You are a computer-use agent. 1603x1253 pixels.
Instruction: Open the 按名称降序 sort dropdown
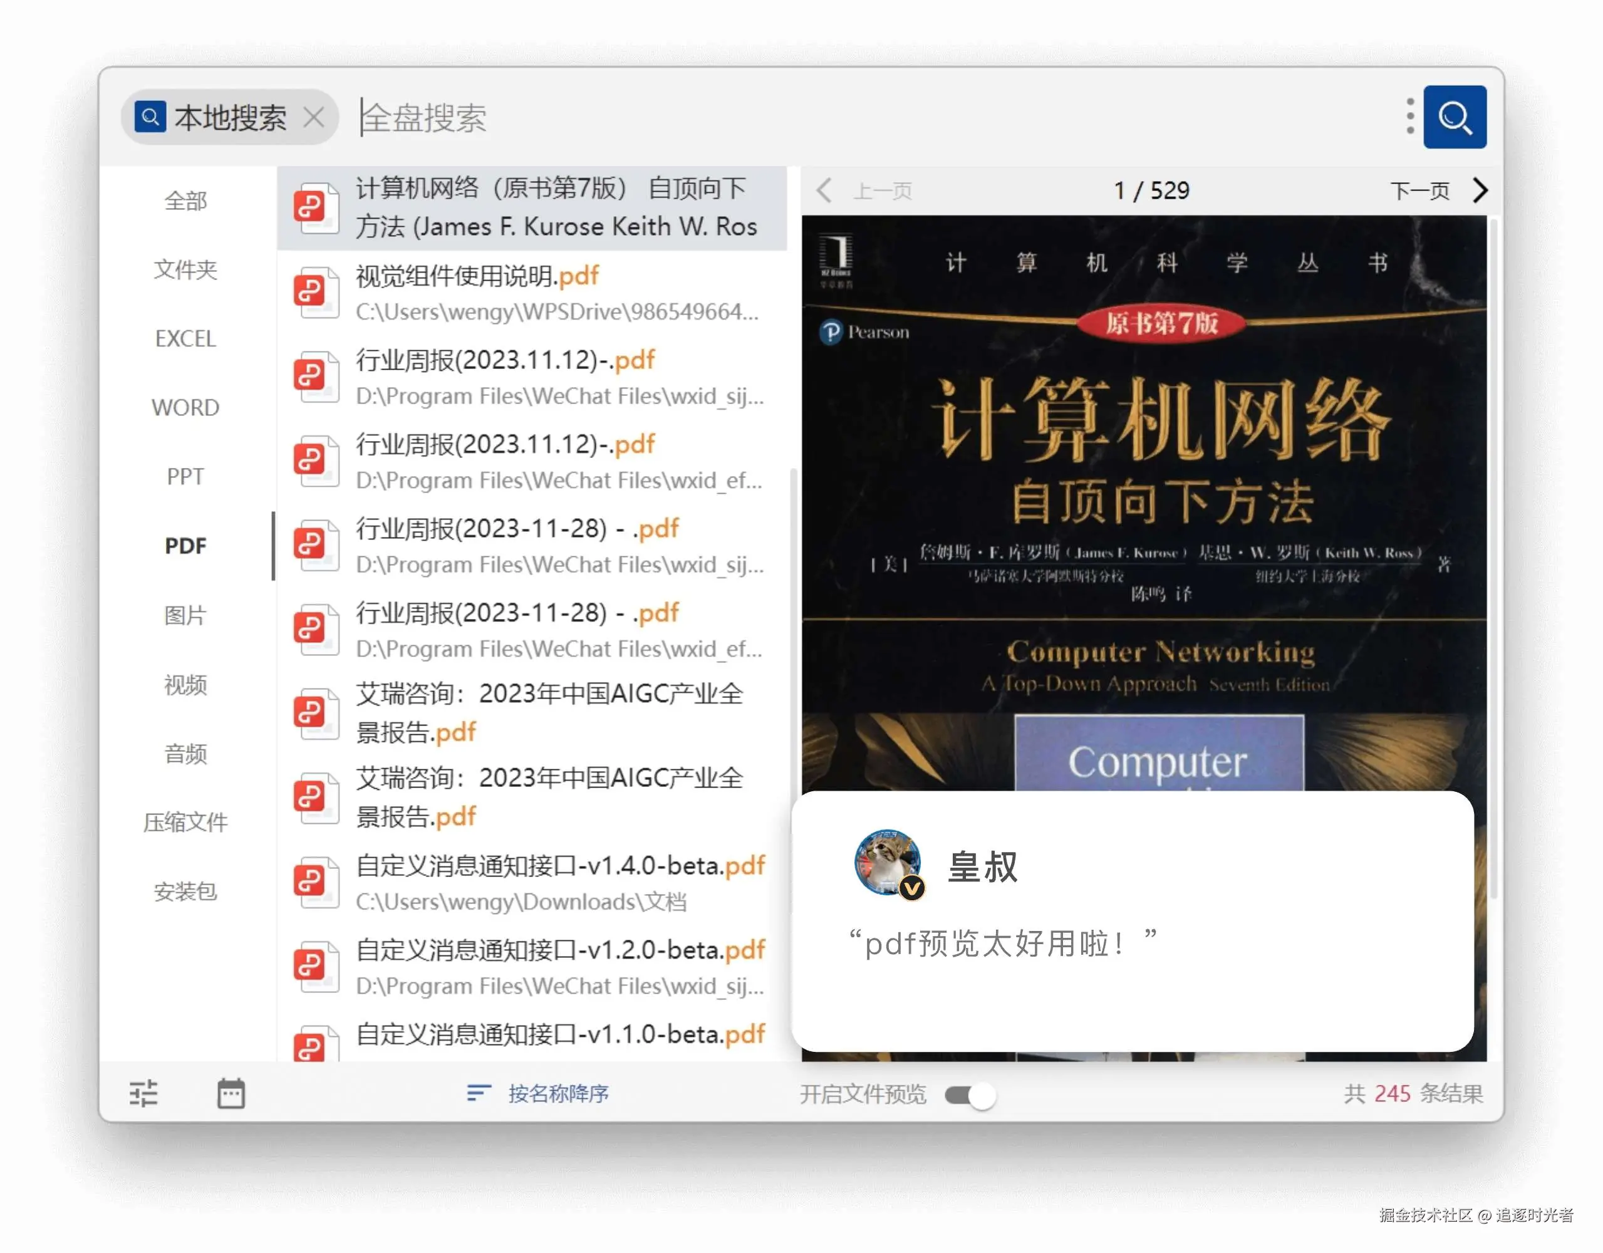tap(538, 1093)
